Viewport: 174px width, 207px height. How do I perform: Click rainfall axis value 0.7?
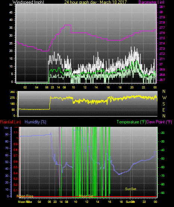(x=16, y=156)
